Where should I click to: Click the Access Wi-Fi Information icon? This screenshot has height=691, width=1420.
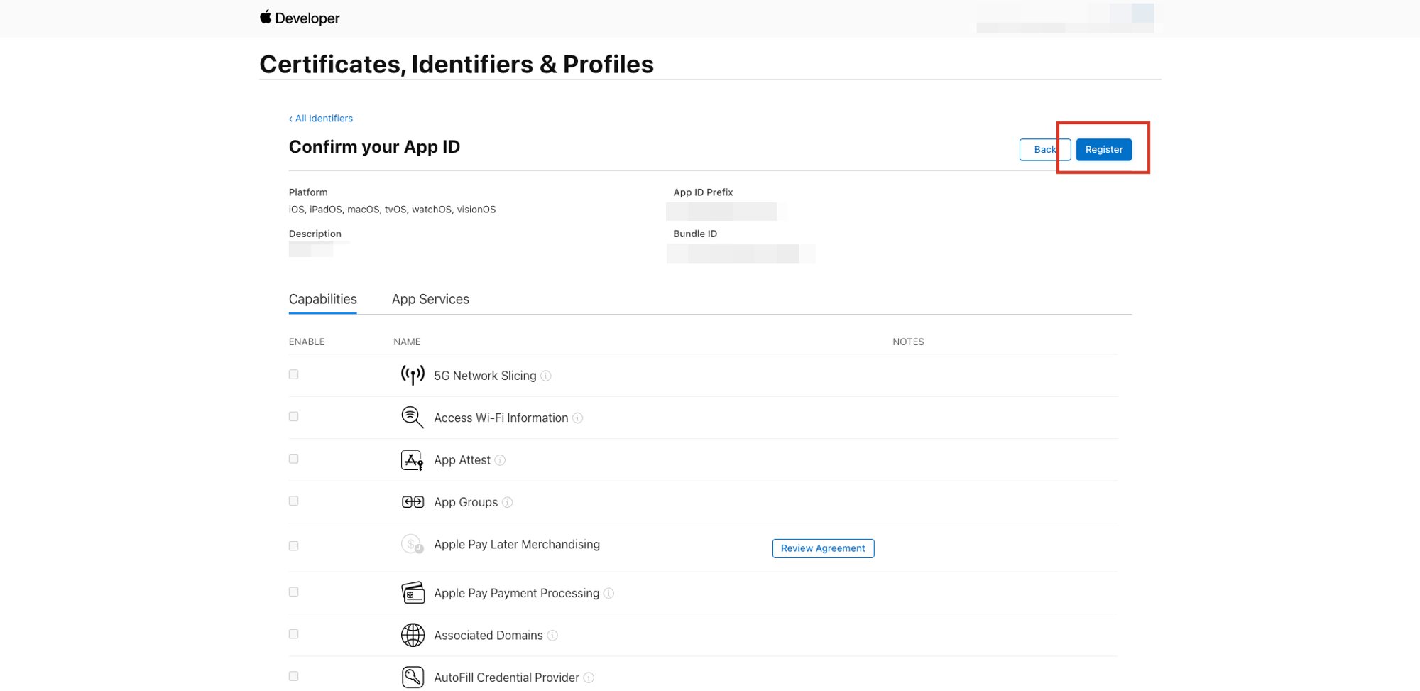pos(413,418)
